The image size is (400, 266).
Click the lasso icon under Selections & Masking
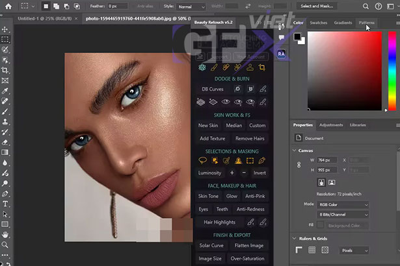[202, 160]
